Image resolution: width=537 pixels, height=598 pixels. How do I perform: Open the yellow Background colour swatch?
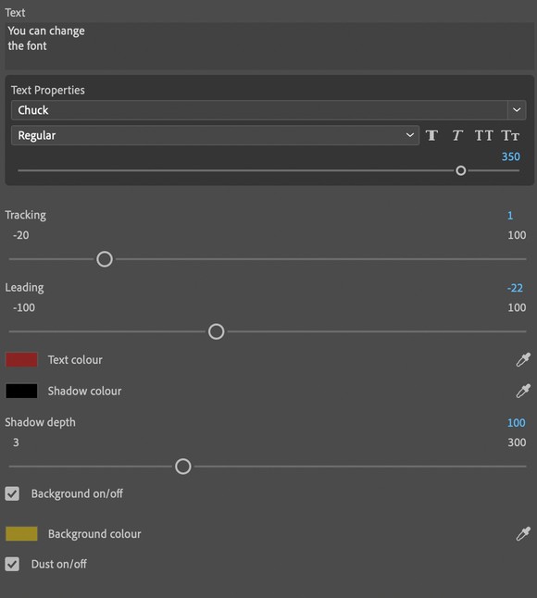tap(21, 533)
